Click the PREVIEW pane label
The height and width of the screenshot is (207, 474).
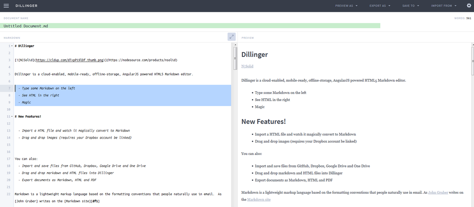248,38
